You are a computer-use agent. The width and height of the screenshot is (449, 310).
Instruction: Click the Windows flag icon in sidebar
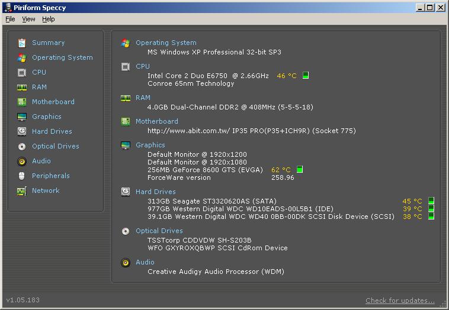click(x=22, y=58)
